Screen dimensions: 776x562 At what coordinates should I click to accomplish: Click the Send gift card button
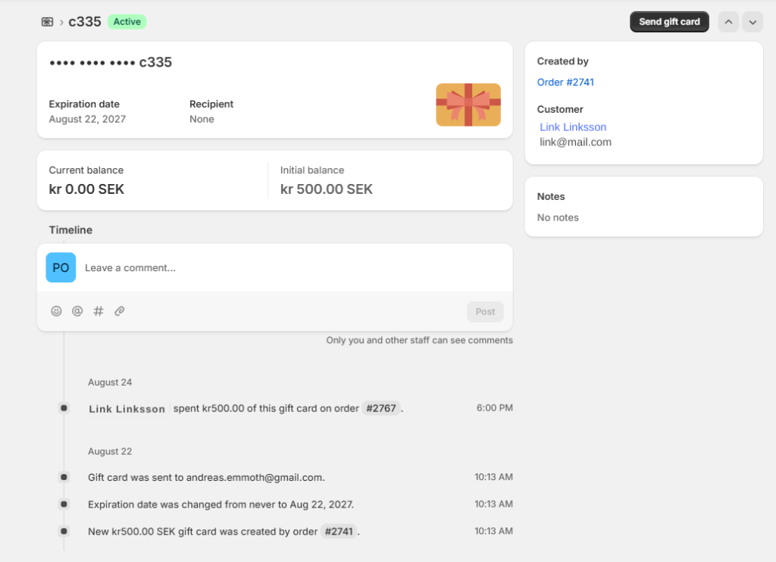tap(669, 21)
